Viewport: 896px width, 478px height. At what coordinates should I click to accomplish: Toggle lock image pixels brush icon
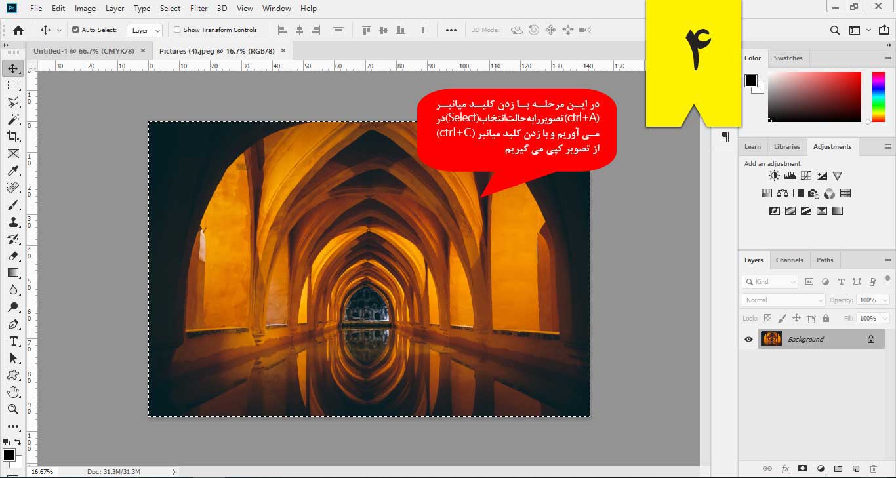[782, 318]
